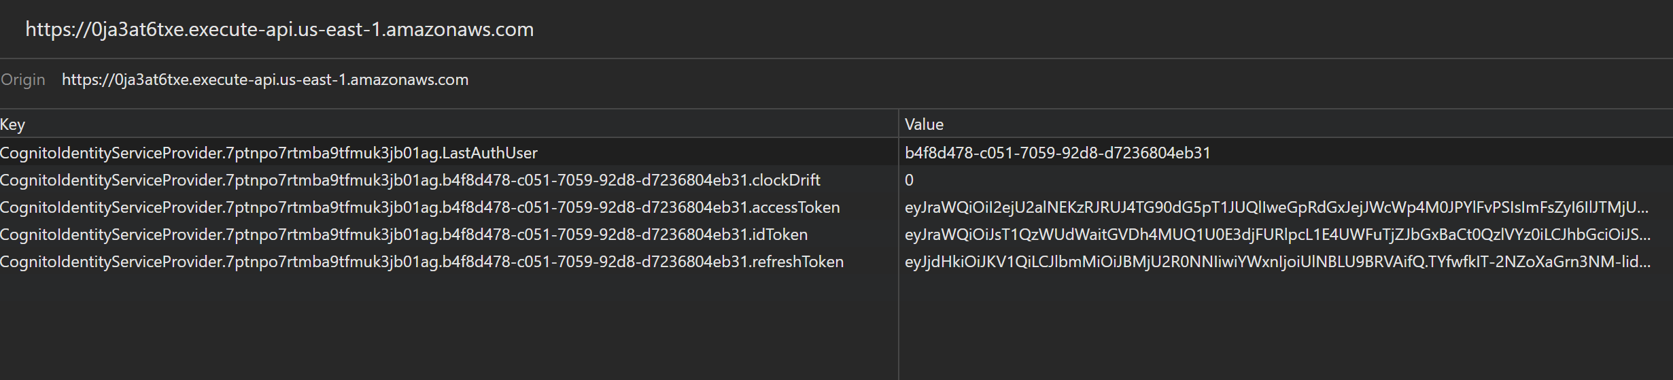Screen dimensions: 1673x380
Task: Select the LastAuthUser key row
Action: [x=836, y=153]
